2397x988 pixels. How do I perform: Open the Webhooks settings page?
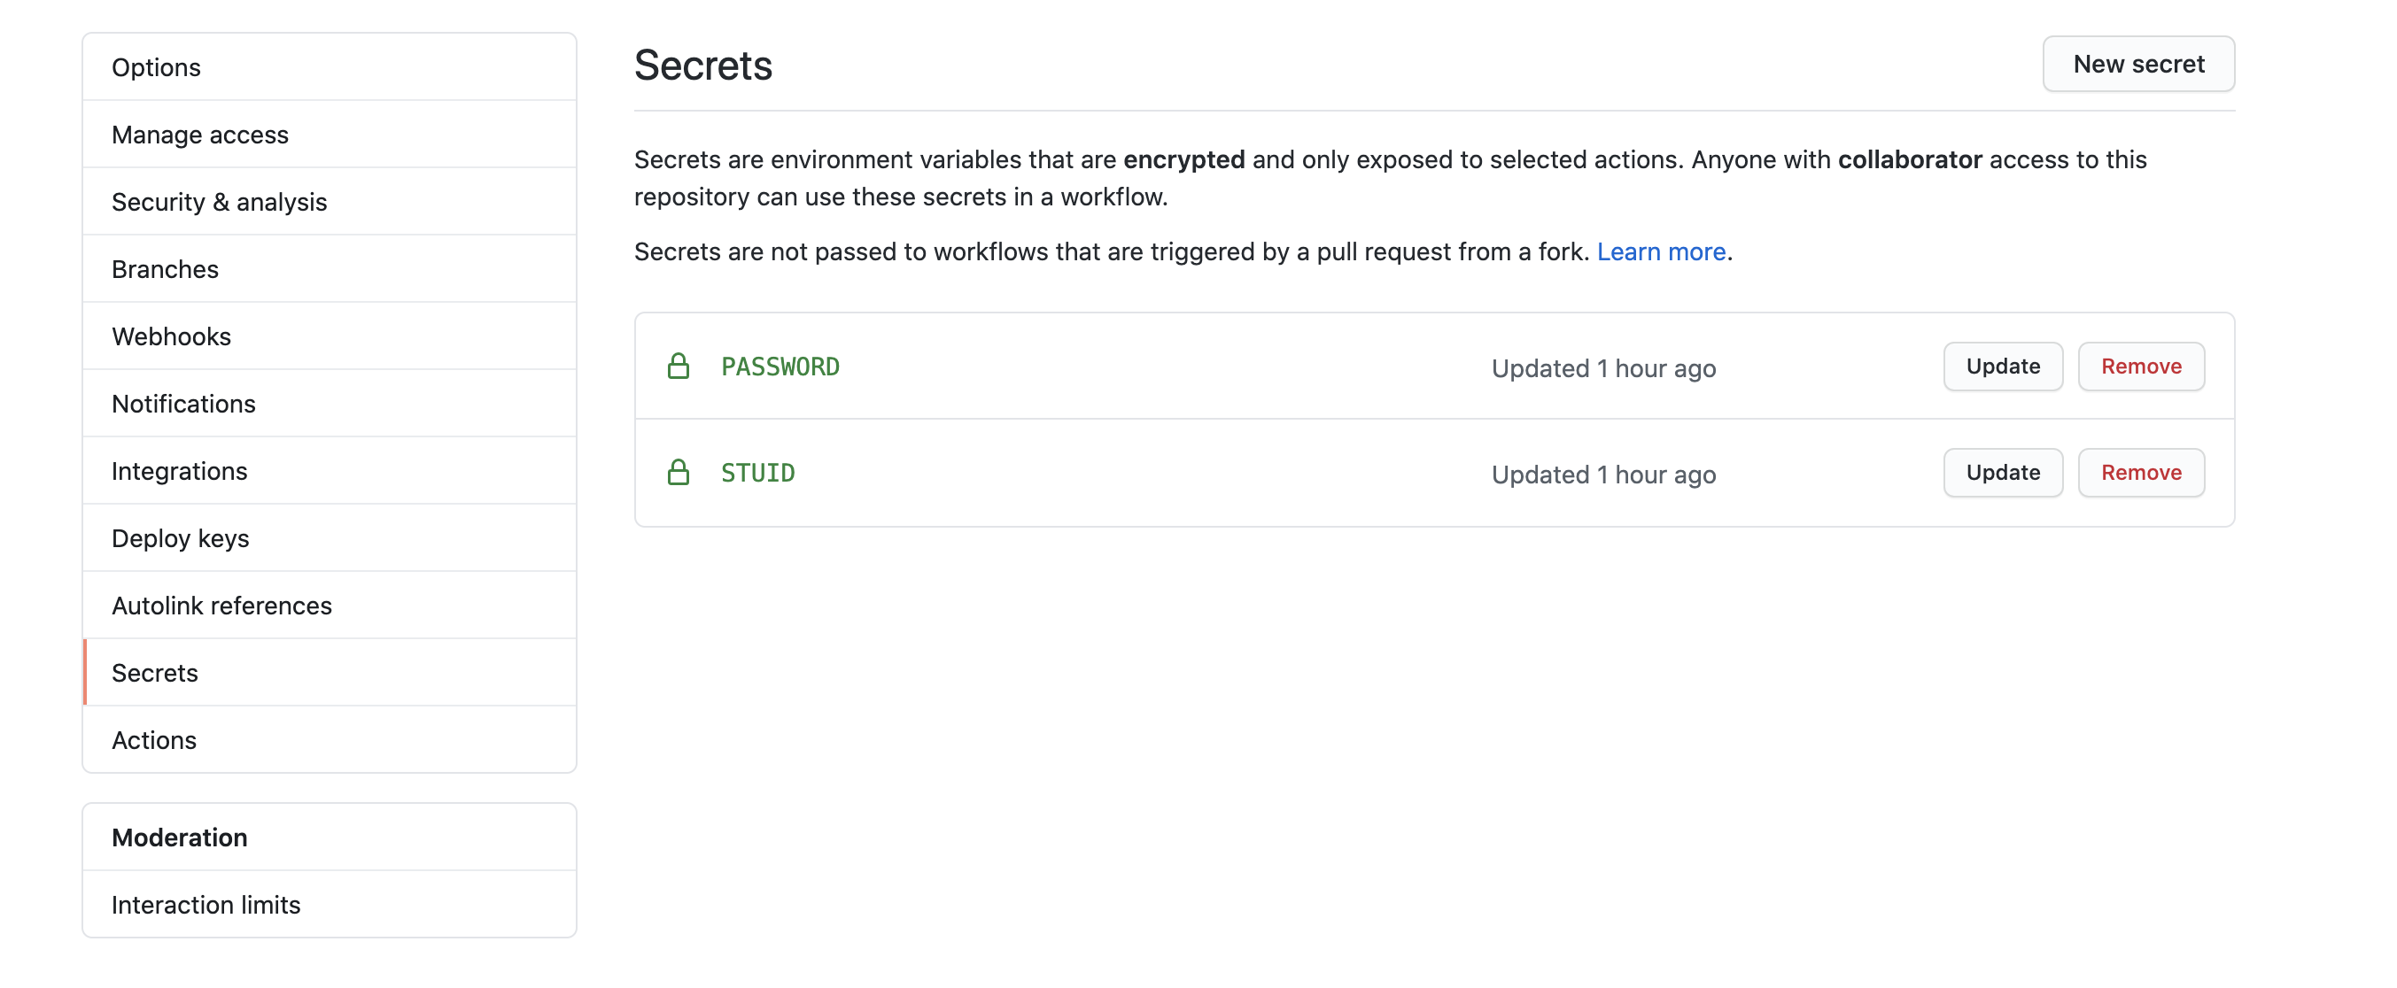coord(171,336)
